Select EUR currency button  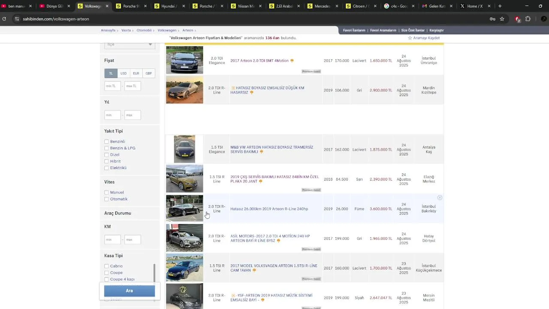tap(136, 73)
